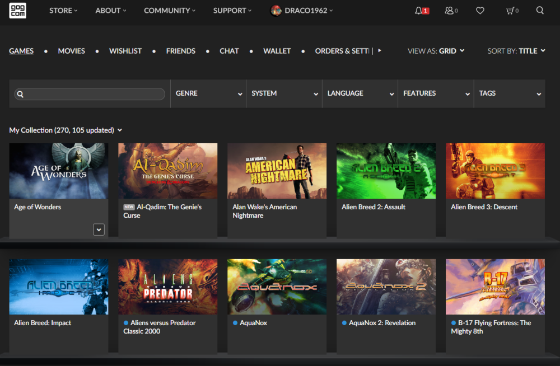Click the NEW badge on Al-Qadim
The height and width of the screenshot is (366, 560).
129,207
